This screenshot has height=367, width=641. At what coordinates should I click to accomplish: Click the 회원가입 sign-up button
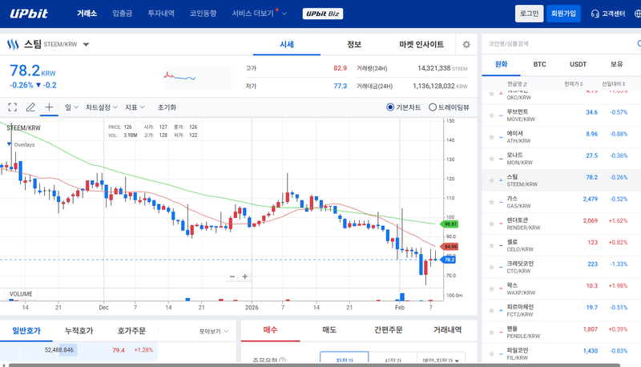click(565, 14)
